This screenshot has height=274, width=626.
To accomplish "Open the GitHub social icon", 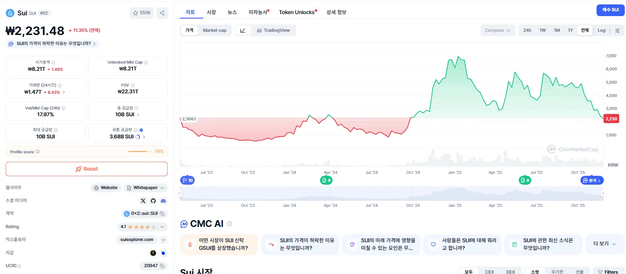I will pyautogui.click(x=153, y=201).
